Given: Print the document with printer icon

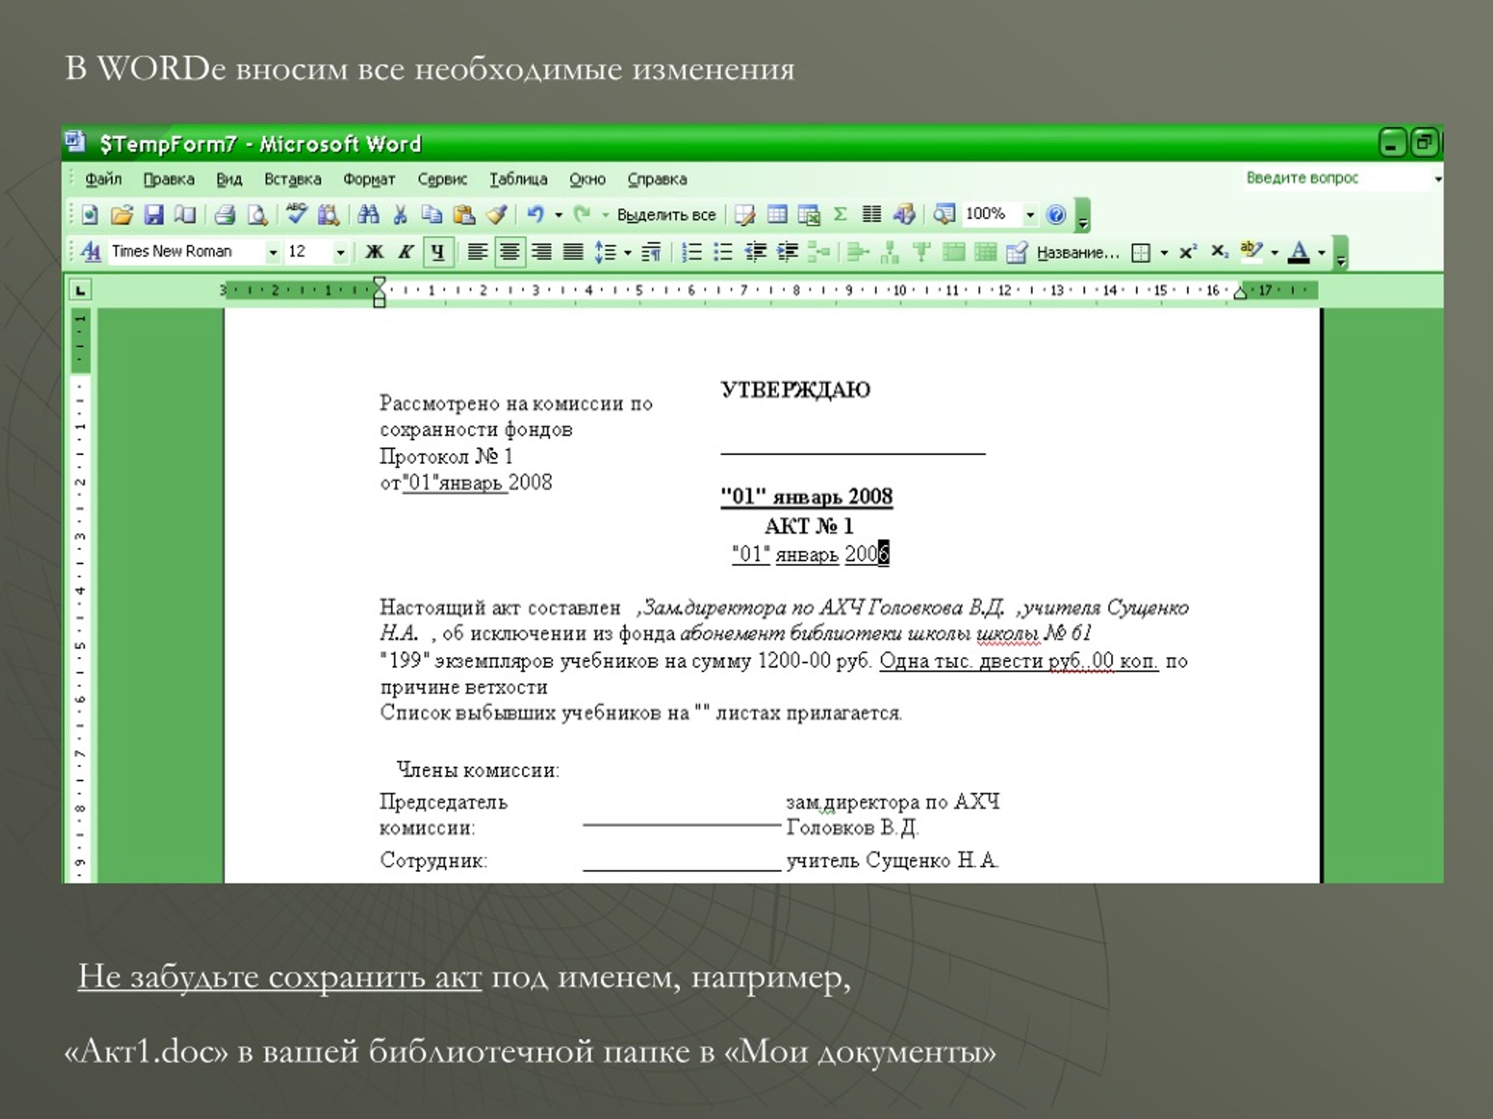Looking at the screenshot, I should [225, 215].
